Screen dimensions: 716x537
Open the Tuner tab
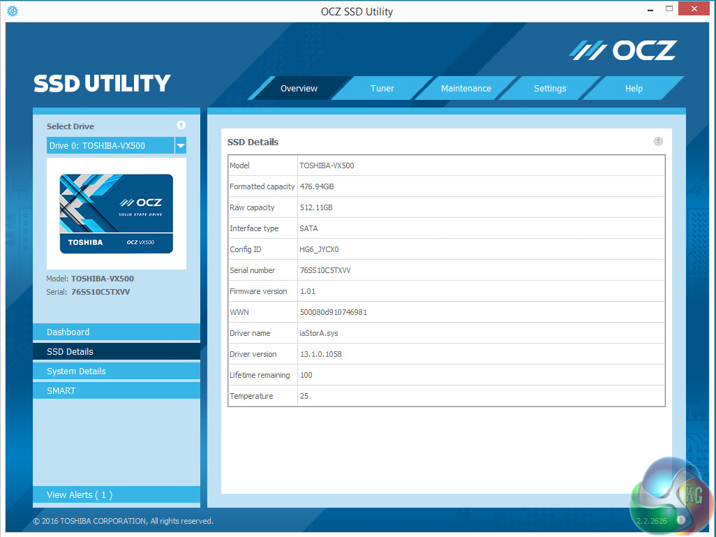pos(382,89)
